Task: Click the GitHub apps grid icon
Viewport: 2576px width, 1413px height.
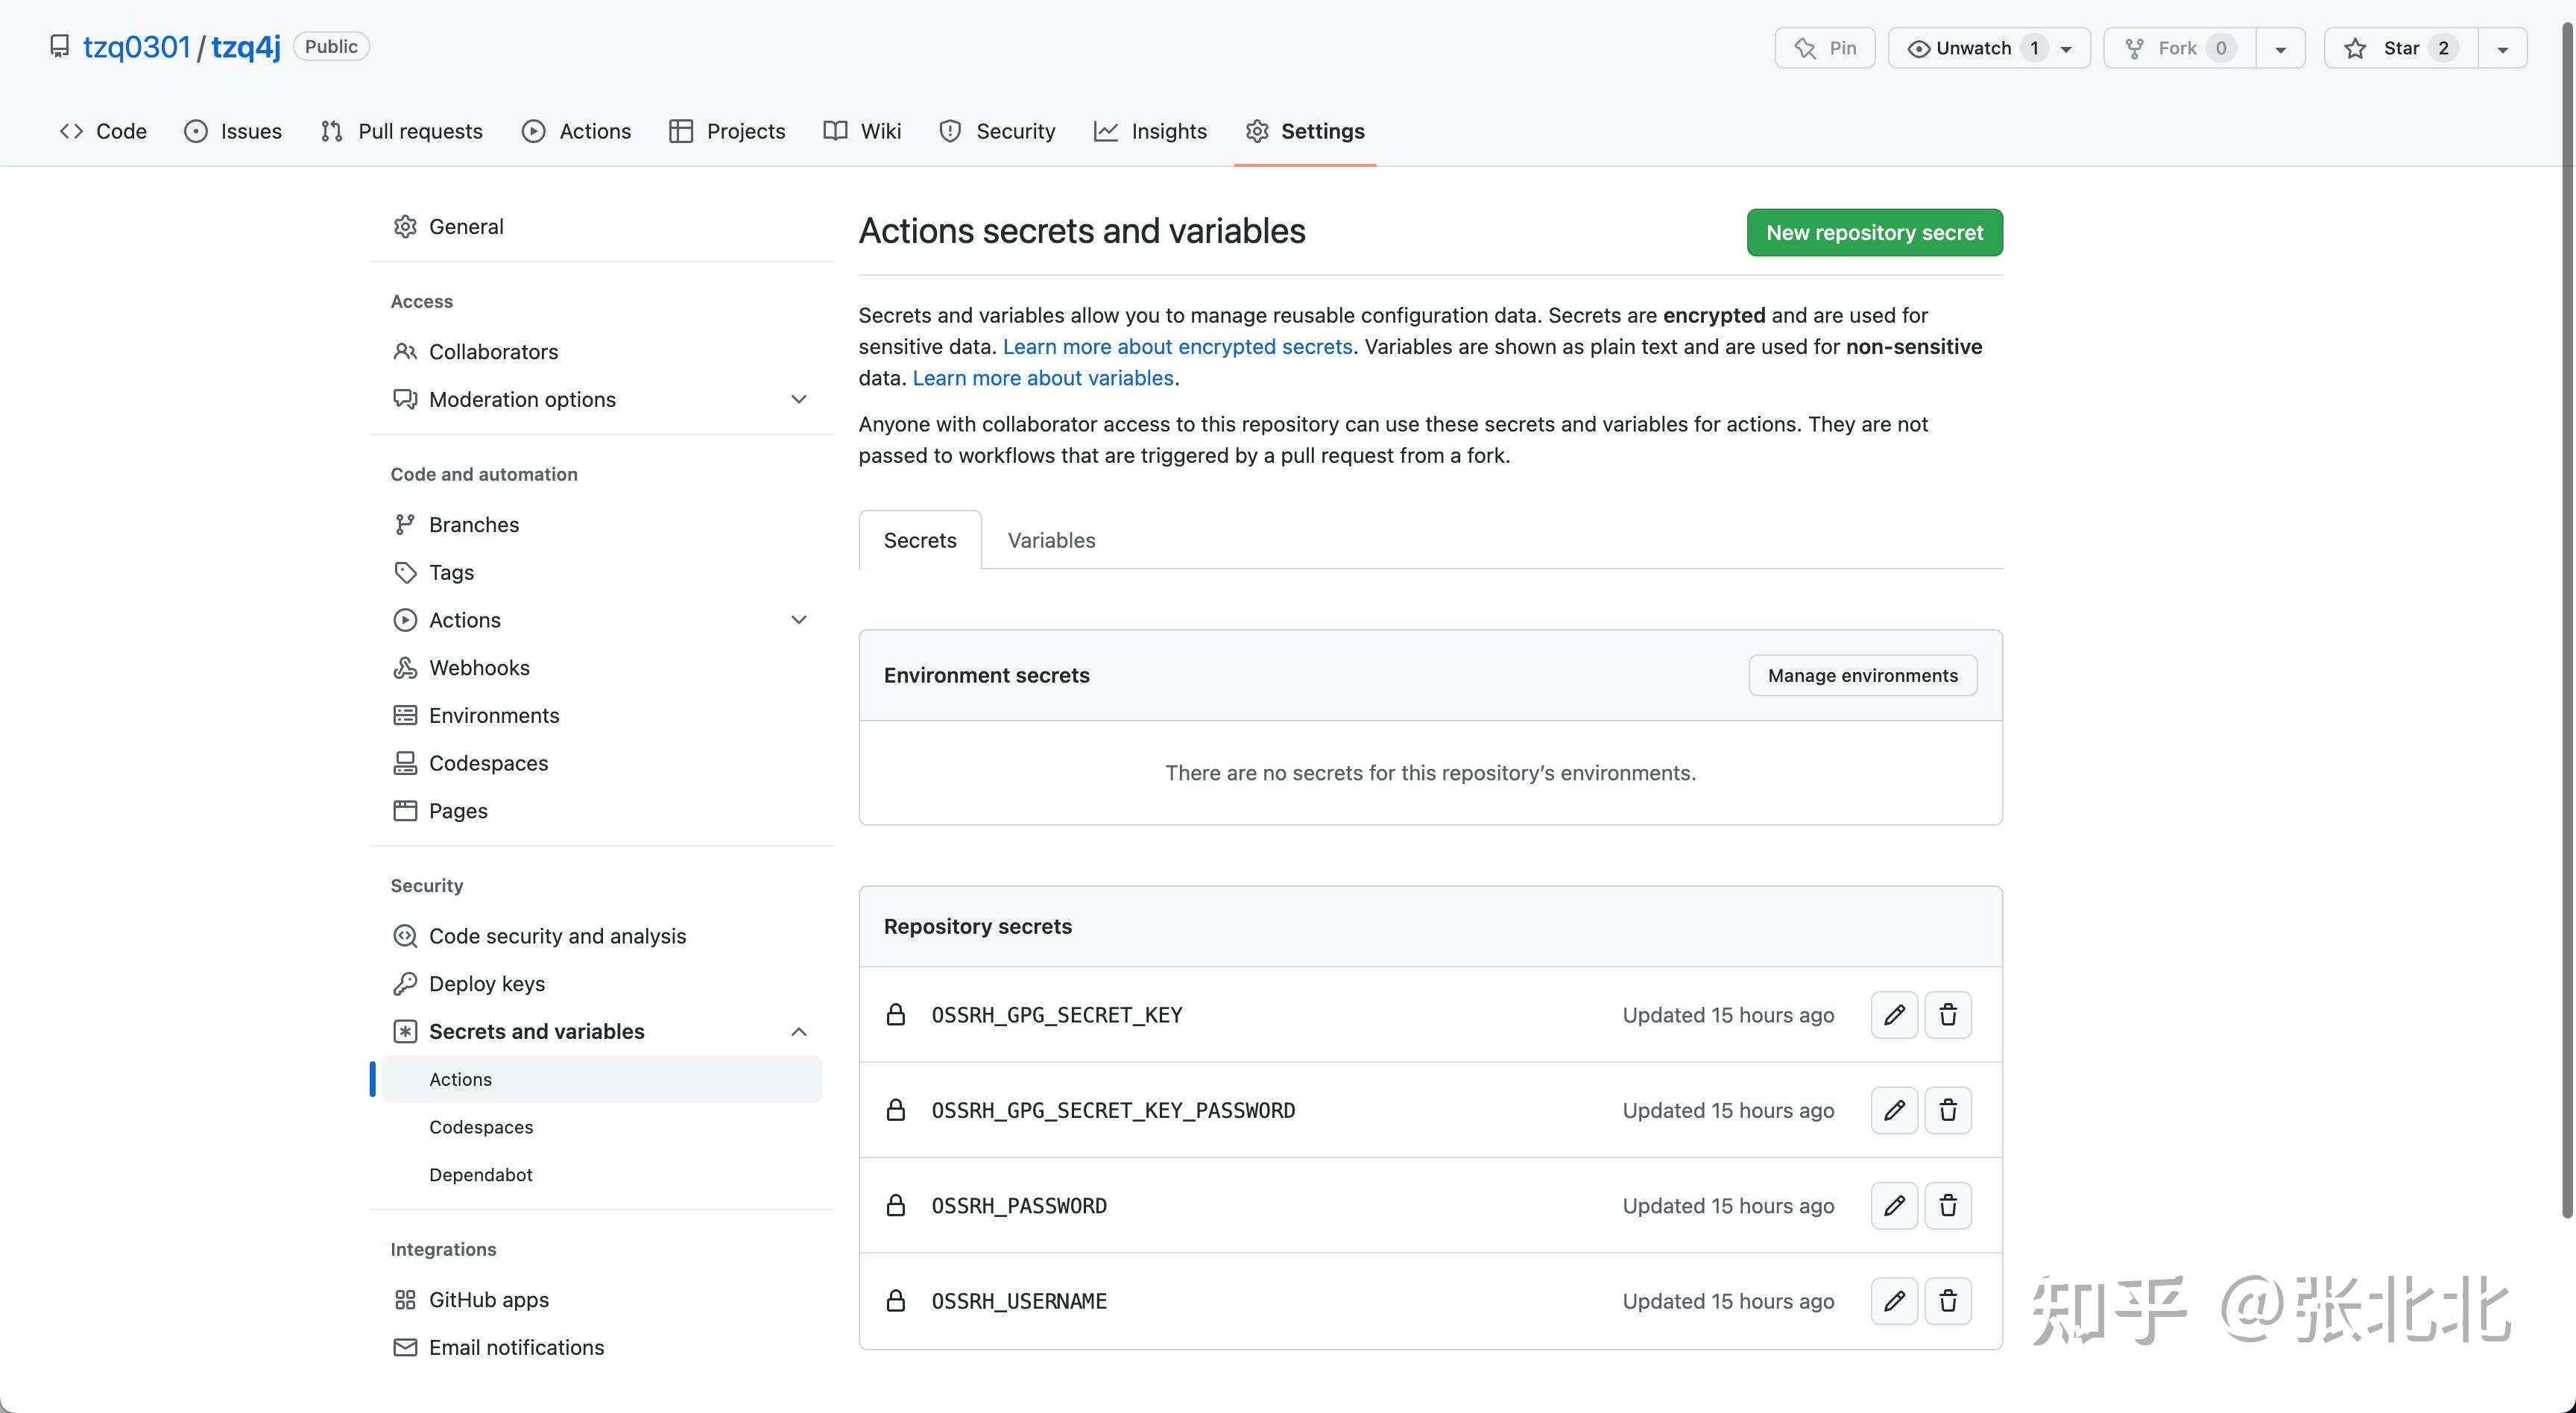Action: pos(405,1300)
